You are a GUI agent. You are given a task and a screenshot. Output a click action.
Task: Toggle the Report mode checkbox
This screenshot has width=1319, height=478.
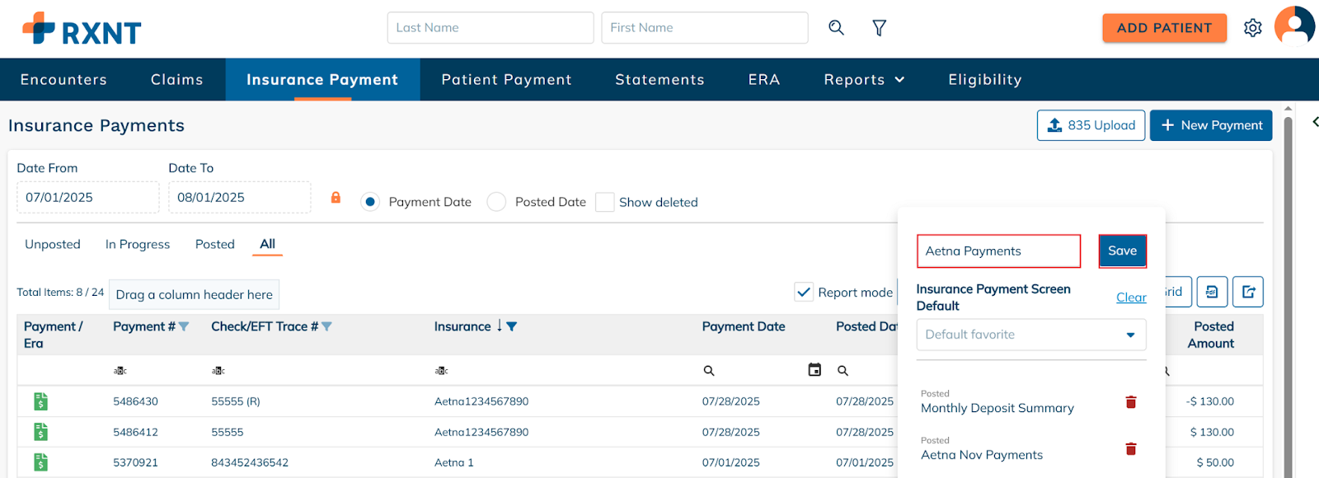tap(804, 292)
